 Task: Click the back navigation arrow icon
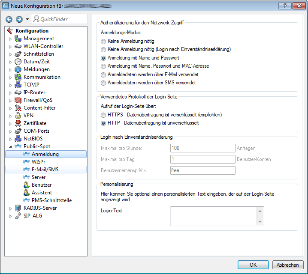coord(9,19)
